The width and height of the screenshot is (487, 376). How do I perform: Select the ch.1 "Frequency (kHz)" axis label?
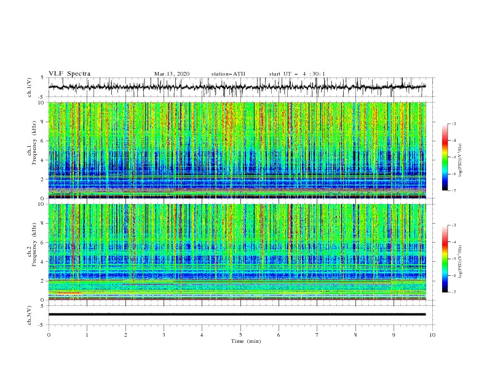tap(34, 143)
